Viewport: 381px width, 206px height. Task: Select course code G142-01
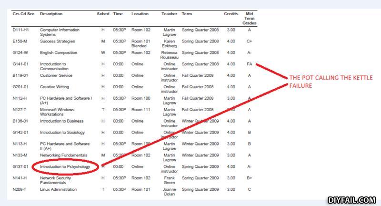(20, 133)
